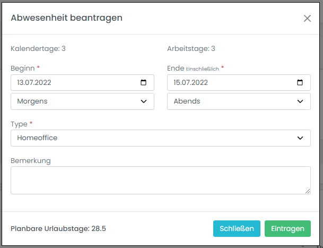The image size is (323, 248).
Task: Open the Beginn date calendar picker icon
Action: (143, 82)
